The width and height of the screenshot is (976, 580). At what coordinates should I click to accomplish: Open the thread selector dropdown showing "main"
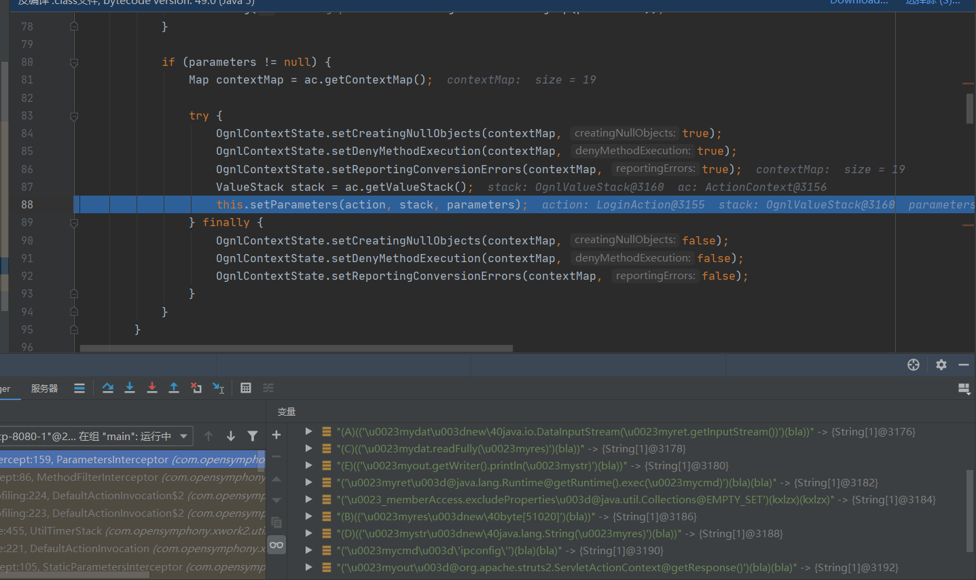click(96, 436)
